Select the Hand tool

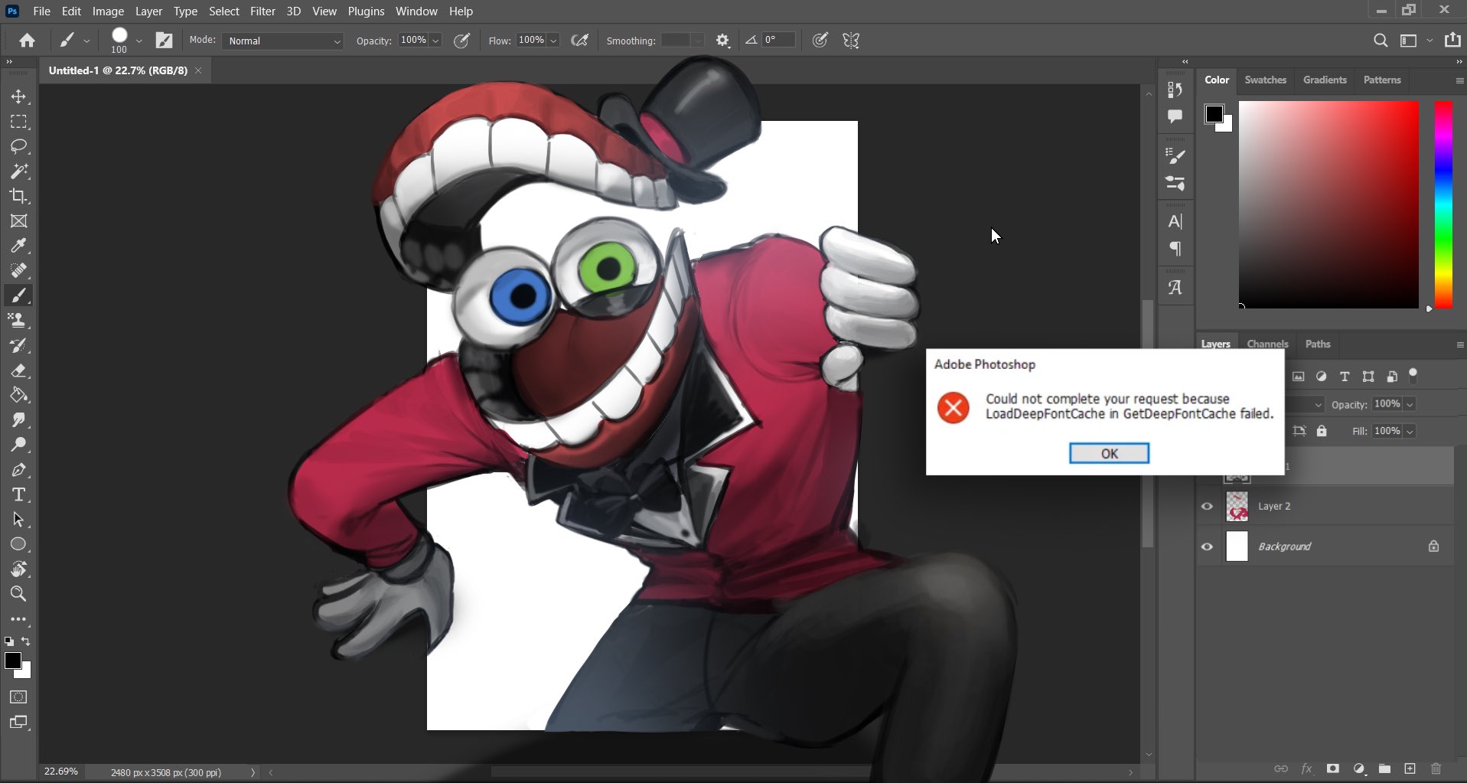tap(18, 569)
